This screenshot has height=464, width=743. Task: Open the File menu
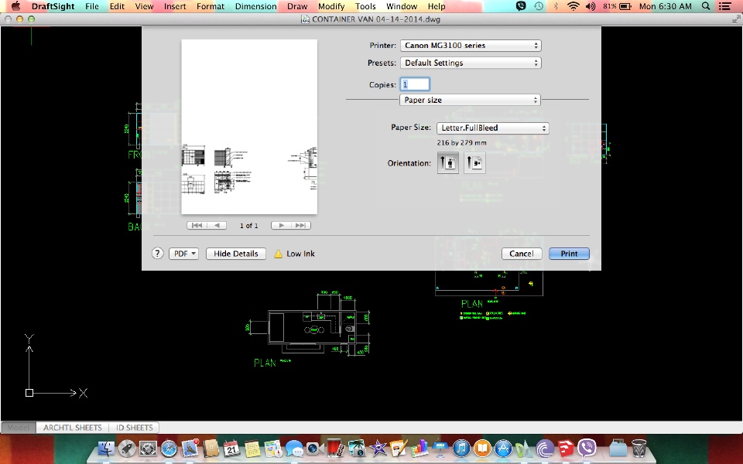tap(92, 6)
